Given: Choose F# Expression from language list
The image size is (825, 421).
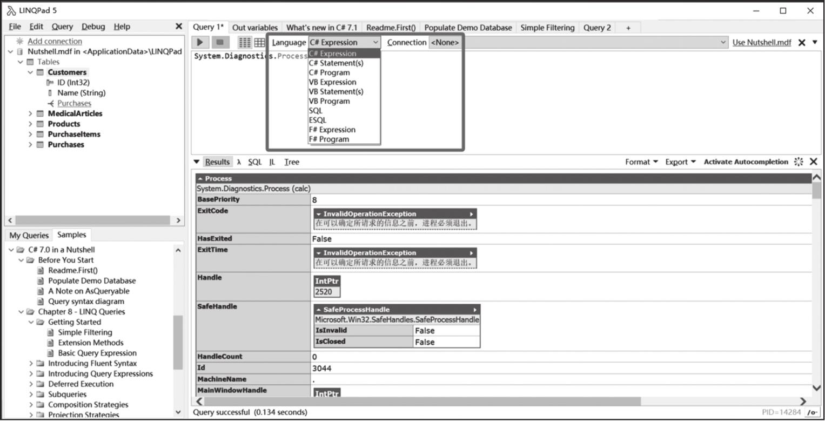Looking at the screenshot, I should coord(332,130).
